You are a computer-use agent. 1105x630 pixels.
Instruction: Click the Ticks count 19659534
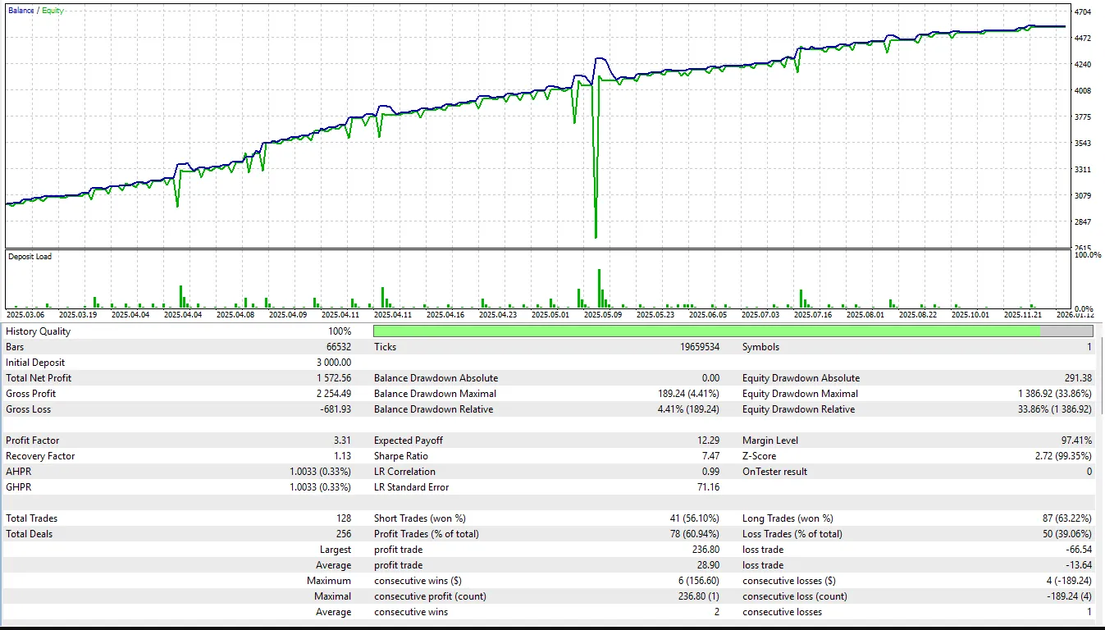[x=695, y=347]
